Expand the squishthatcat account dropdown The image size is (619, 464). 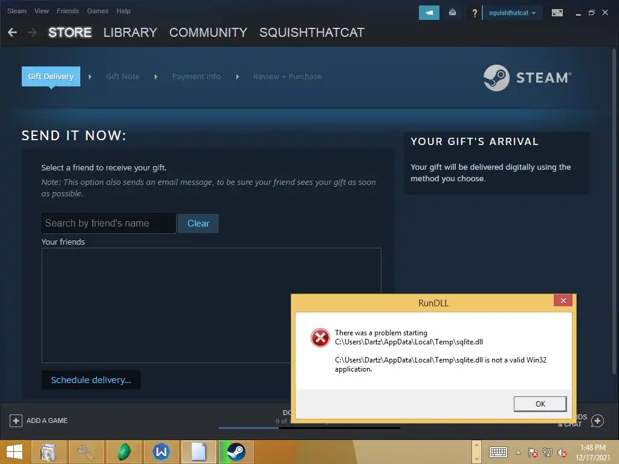point(512,13)
